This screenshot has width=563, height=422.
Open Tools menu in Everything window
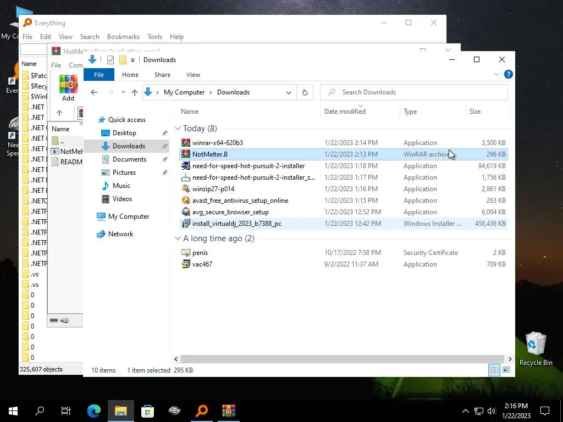coord(154,37)
